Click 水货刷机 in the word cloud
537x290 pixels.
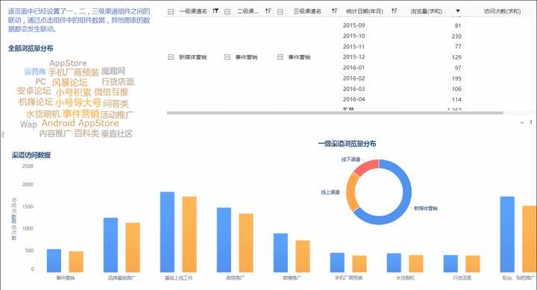pos(43,113)
